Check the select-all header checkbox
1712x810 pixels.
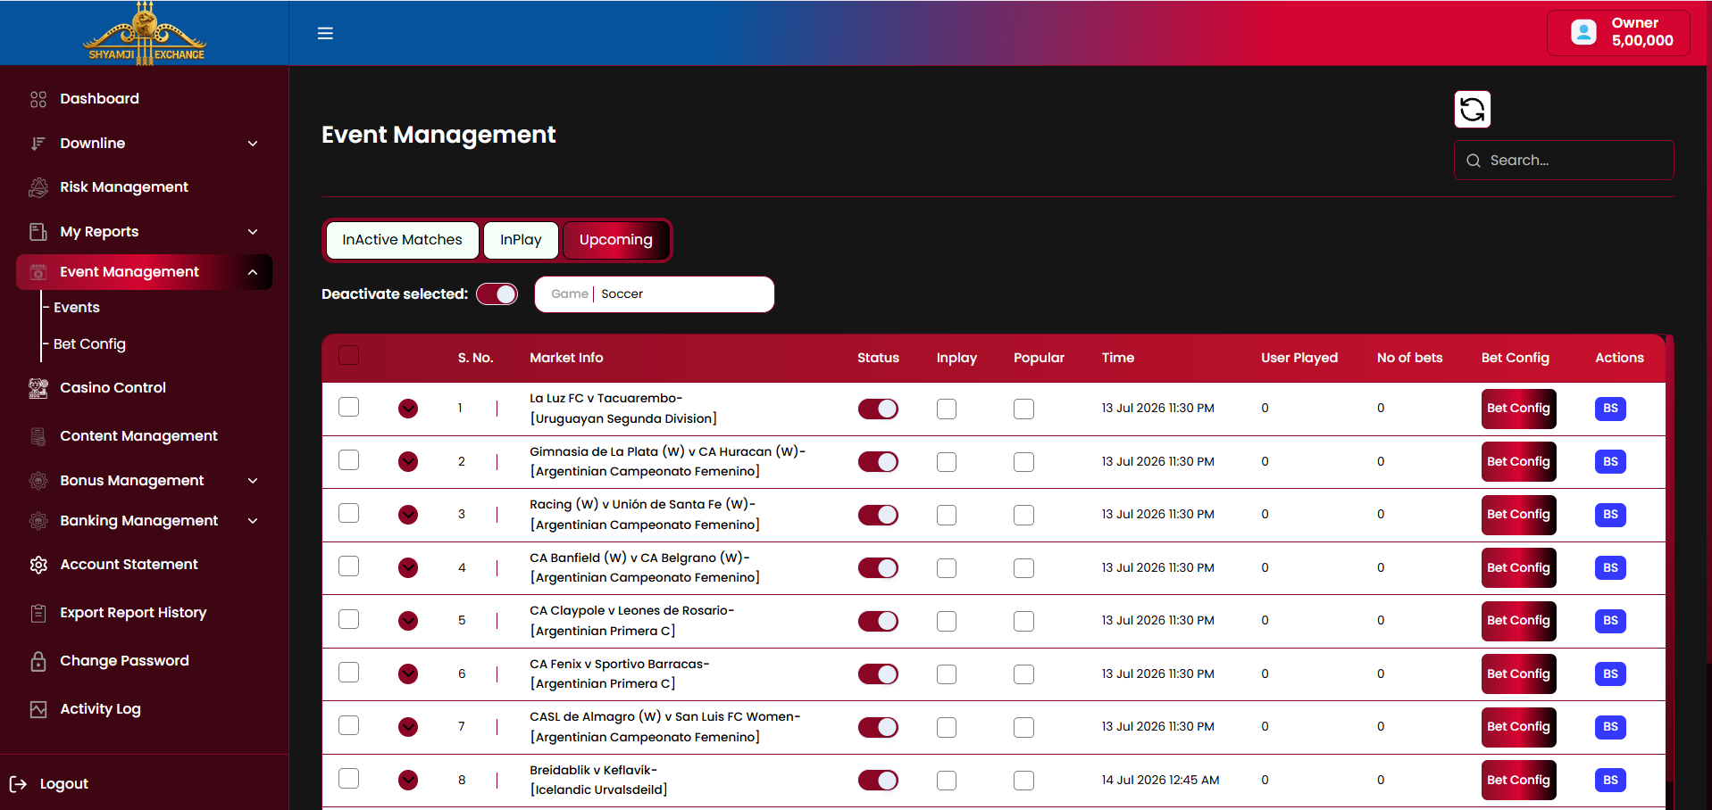pyautogui.click(x=349, y=355)
